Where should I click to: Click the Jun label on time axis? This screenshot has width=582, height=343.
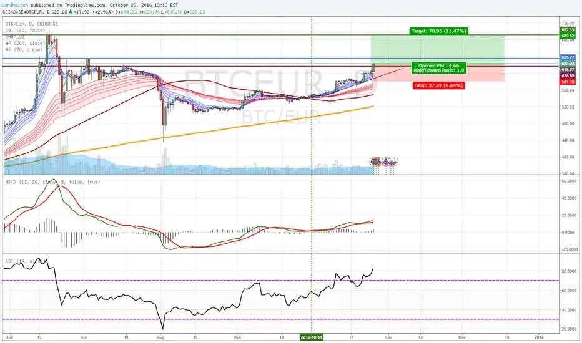coord(9,337)
